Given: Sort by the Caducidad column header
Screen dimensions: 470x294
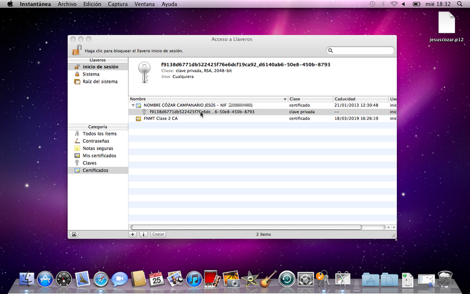Looking at the screenshot, I should (361, 99).
